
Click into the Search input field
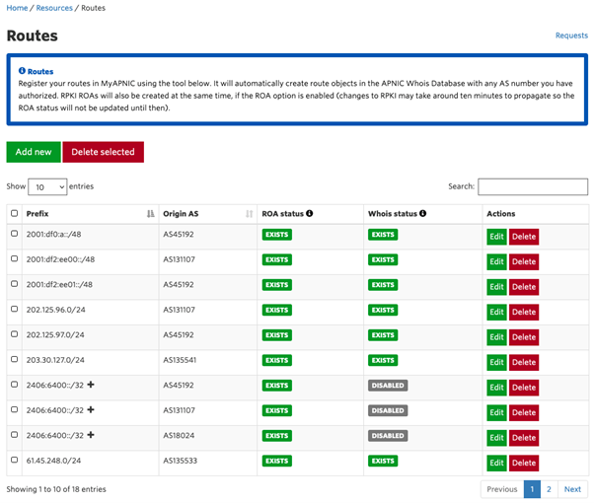click(x=532, y=186)
